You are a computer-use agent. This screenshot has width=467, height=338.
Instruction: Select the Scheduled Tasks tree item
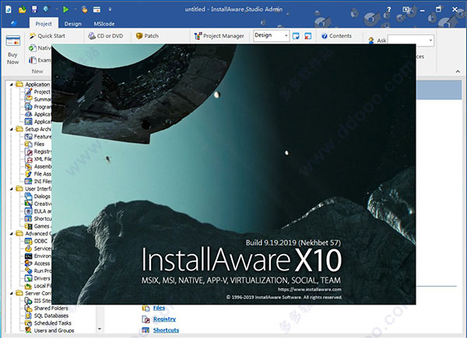(x=48, y=322)
